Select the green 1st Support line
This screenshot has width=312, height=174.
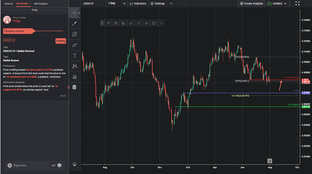(x=238, y=107)
